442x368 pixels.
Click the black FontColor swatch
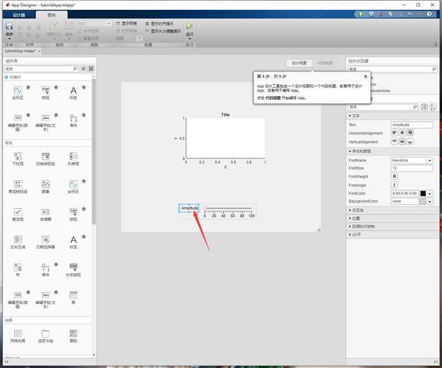click(423, 193)
